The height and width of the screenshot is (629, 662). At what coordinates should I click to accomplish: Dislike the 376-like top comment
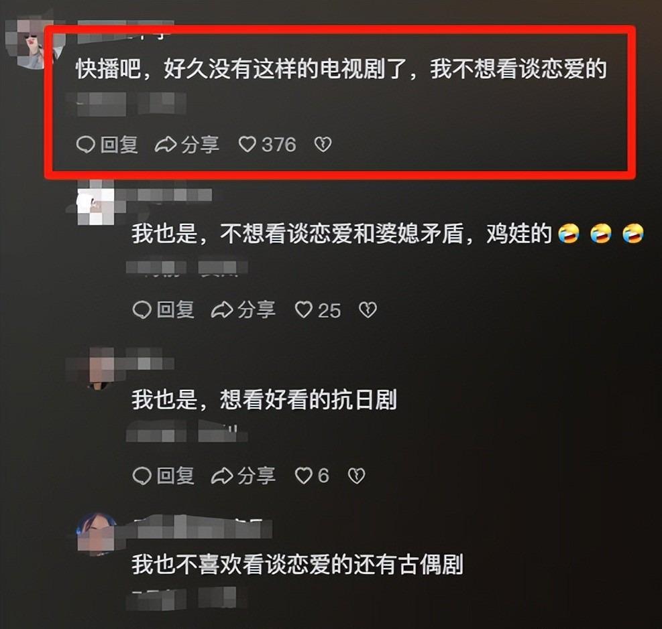pyautogui.click(x=323, y=145)
